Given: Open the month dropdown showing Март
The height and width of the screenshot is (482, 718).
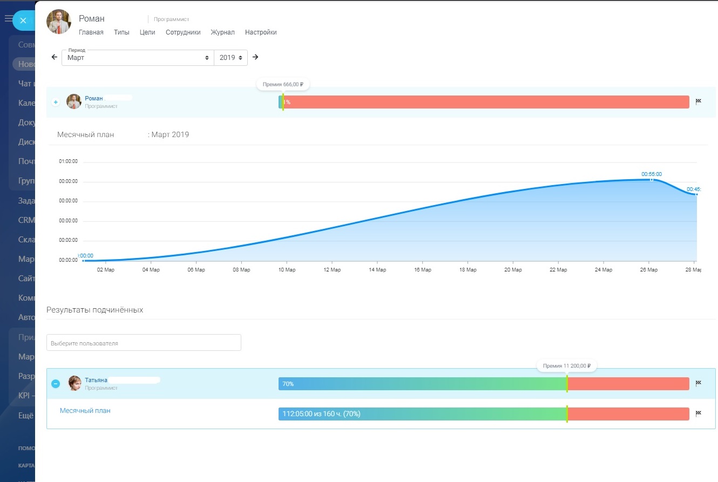Looking at the screenshot, I should click(138, 58).
